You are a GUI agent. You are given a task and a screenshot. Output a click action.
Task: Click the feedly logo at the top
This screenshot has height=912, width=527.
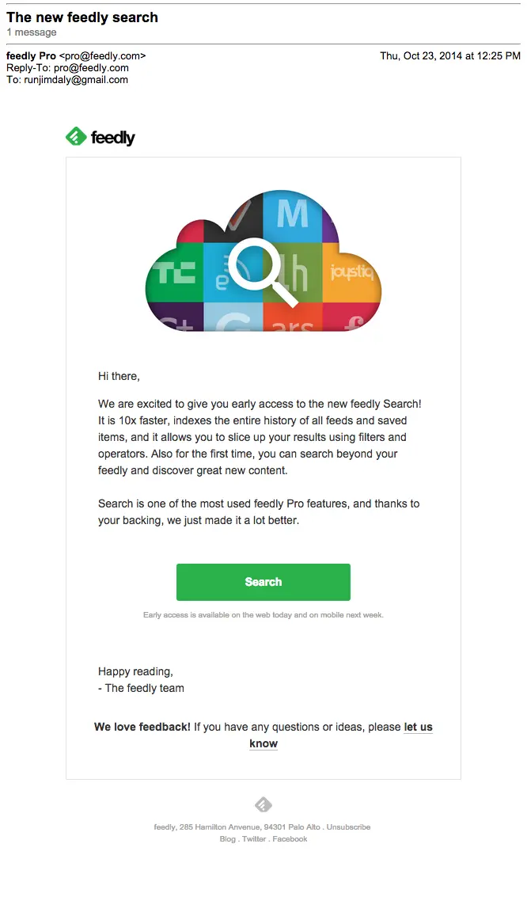coord(100,136)
